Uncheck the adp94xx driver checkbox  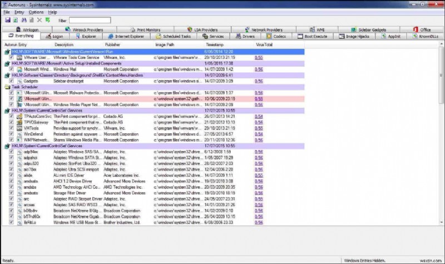coord(11,151)
